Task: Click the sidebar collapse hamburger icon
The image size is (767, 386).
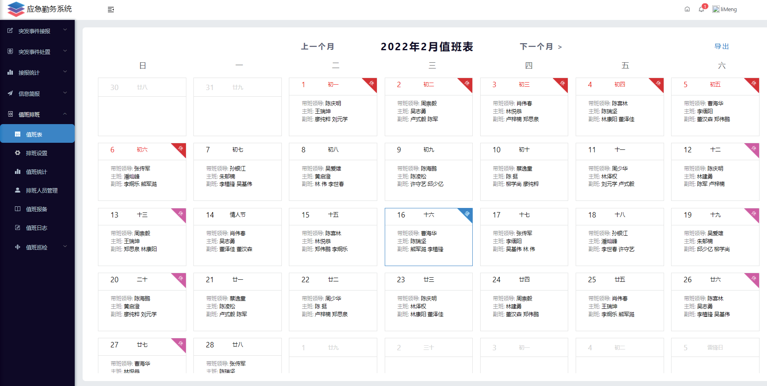Action: pyautogui.click(x=111, y=10)
